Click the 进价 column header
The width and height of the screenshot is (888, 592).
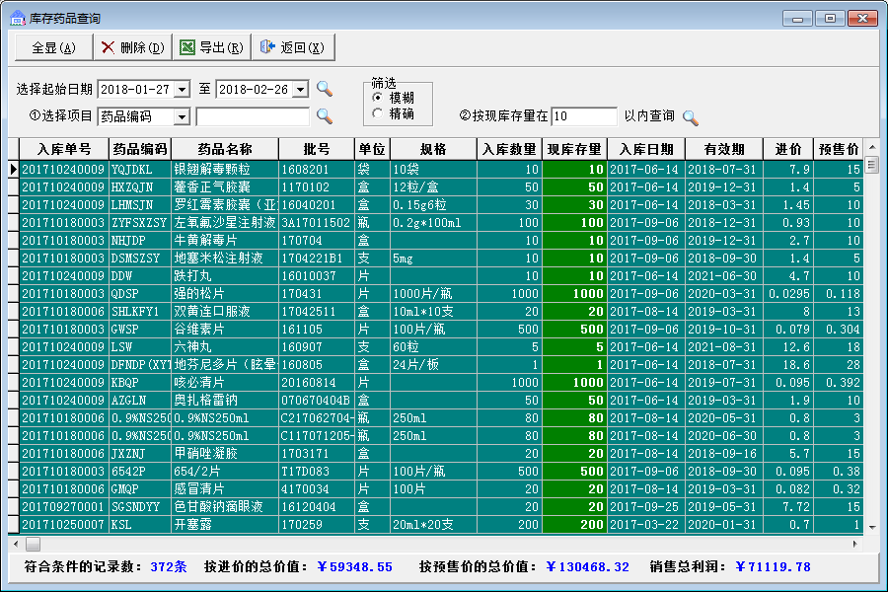pos(788,149)
